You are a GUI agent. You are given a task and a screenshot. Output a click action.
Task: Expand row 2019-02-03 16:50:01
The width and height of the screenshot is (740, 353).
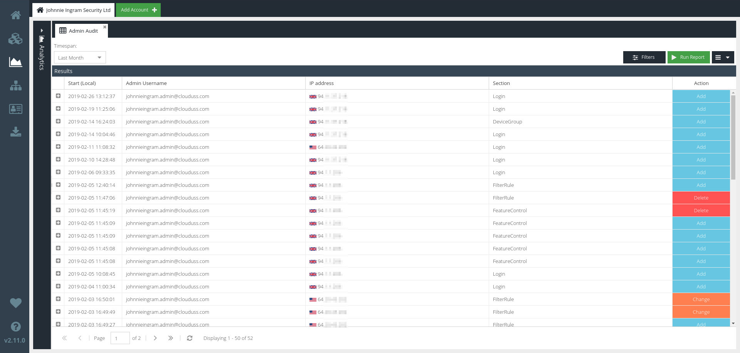[58, 299]
